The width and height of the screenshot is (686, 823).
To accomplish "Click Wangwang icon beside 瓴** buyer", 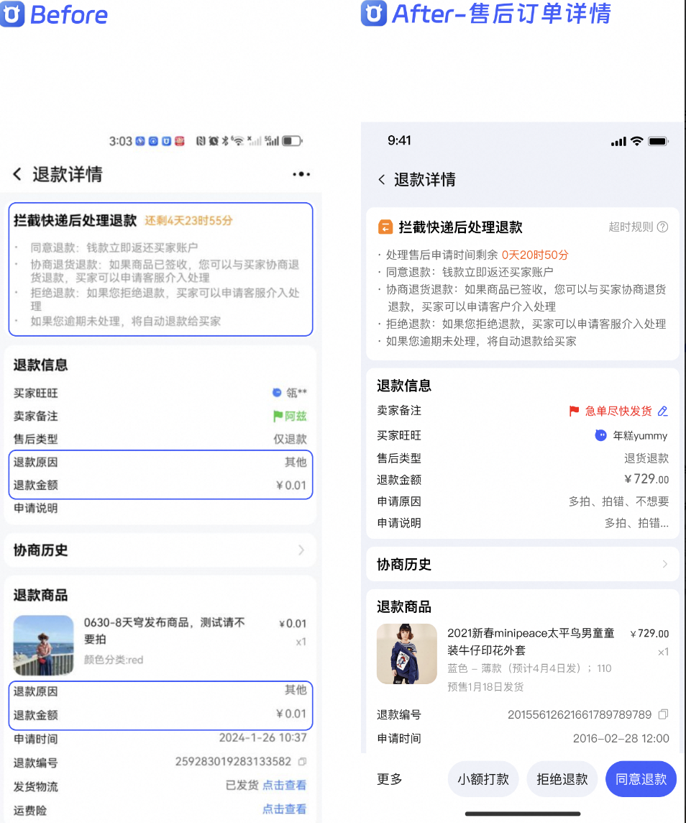I will (x=277, y=393).
